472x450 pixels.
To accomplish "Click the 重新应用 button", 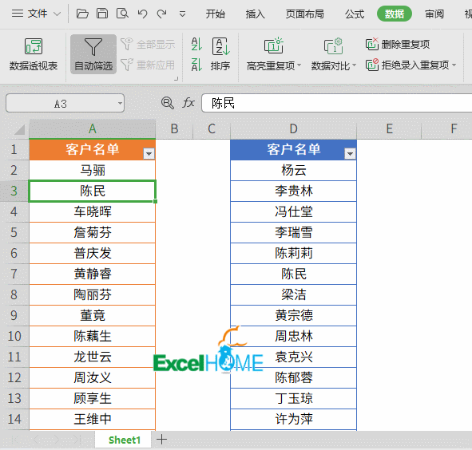I will [148, 65].
